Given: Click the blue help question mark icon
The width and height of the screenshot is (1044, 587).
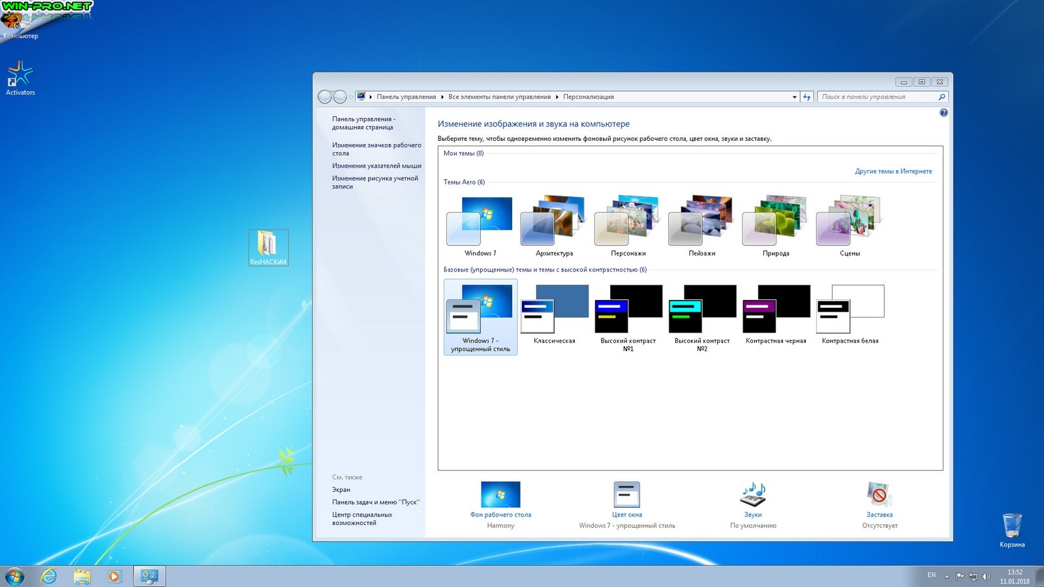Looking at the screenshot, I should click(944, 113).
